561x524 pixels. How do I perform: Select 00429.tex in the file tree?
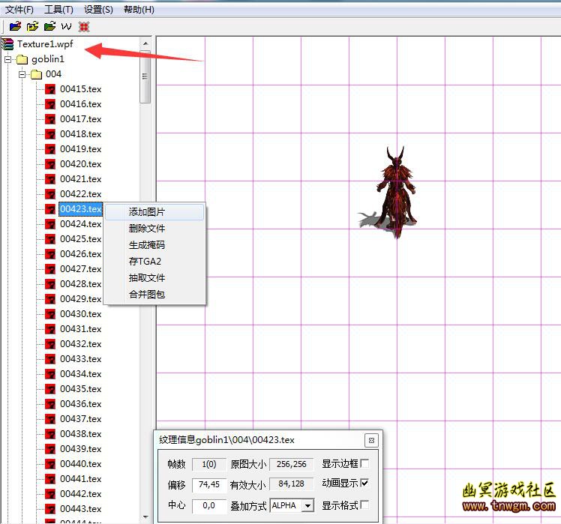click(81, 299)
